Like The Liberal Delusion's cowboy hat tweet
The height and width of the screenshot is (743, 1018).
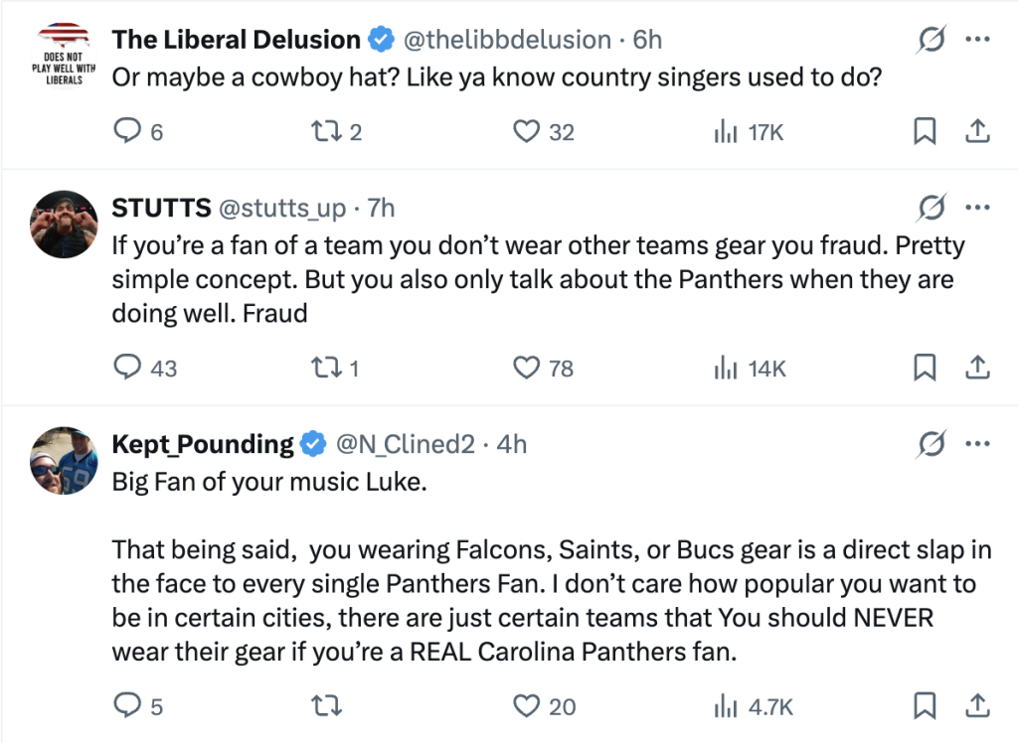(x=525, y=131)
